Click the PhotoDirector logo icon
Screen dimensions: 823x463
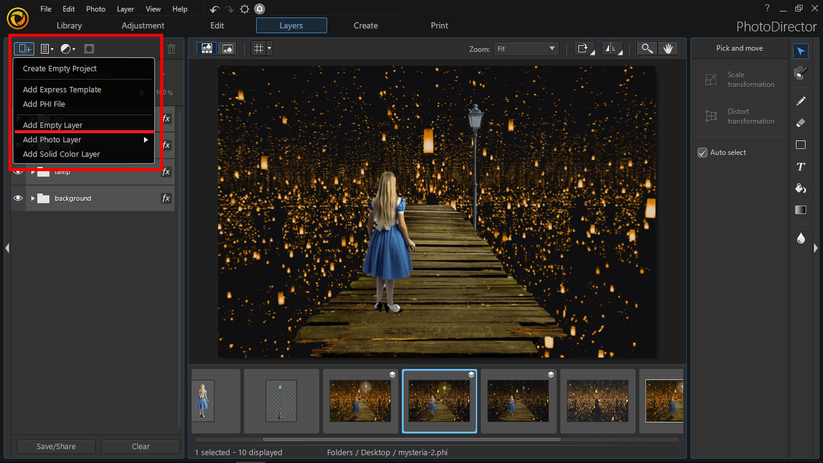pos(18,18)
